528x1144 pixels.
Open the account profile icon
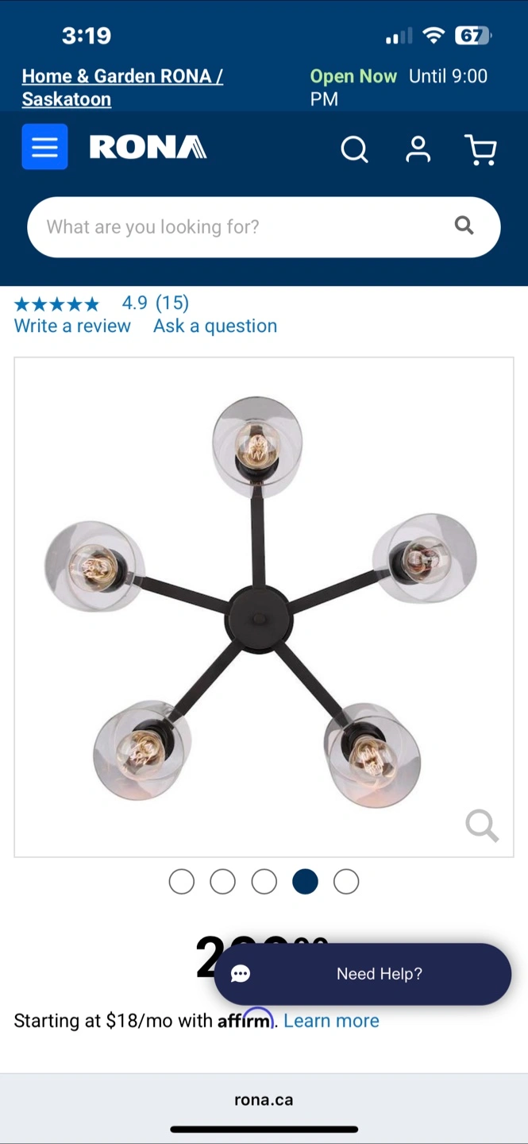pyautogui.click(x=418, y=149)
